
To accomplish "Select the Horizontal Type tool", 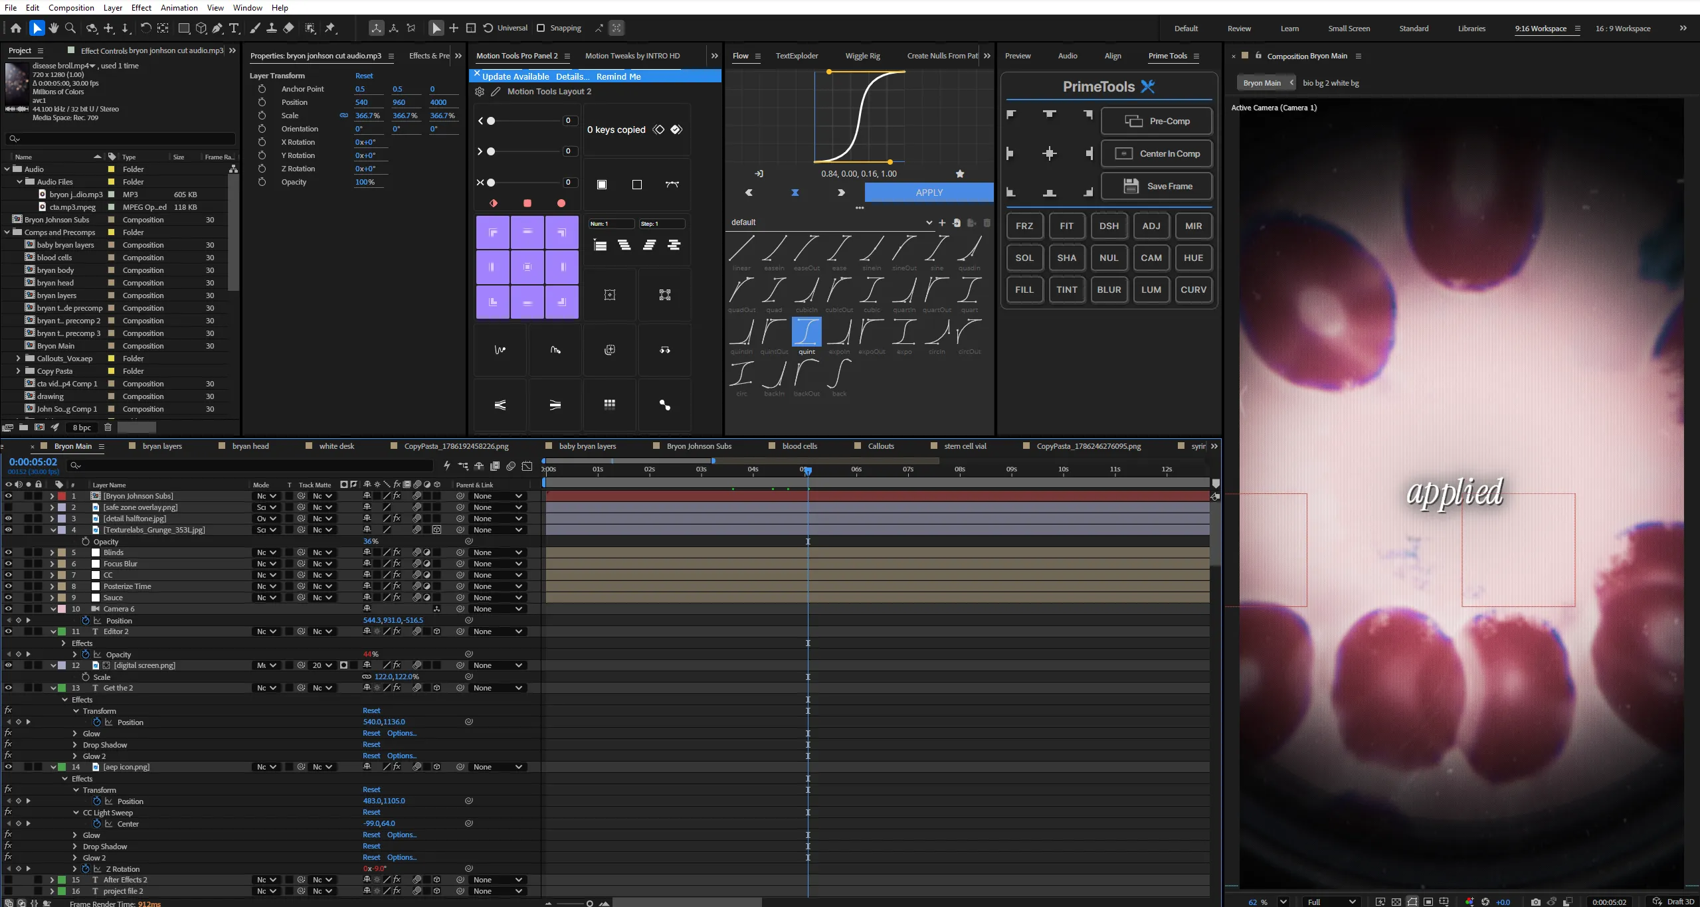I will (x=235, y=28).
